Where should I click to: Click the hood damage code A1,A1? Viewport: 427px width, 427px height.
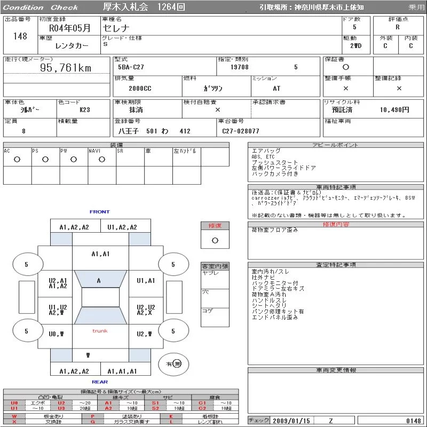pos(100,254)
